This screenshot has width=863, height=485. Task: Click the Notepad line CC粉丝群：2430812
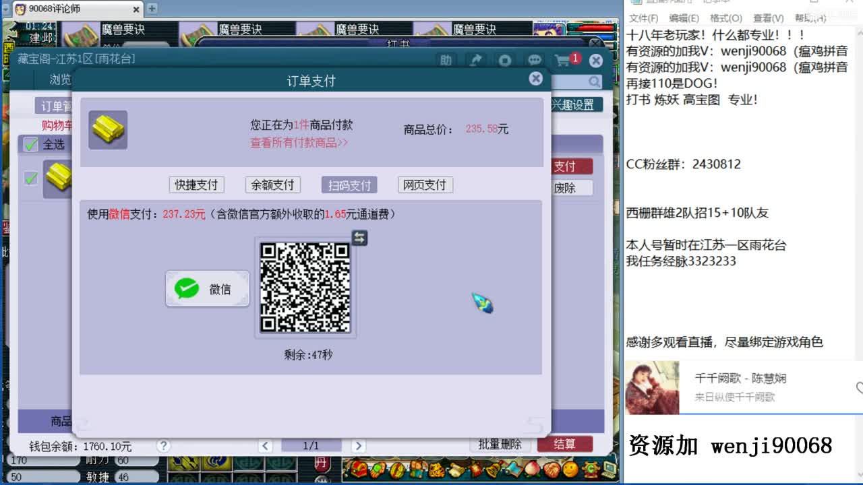click(684, 164)
